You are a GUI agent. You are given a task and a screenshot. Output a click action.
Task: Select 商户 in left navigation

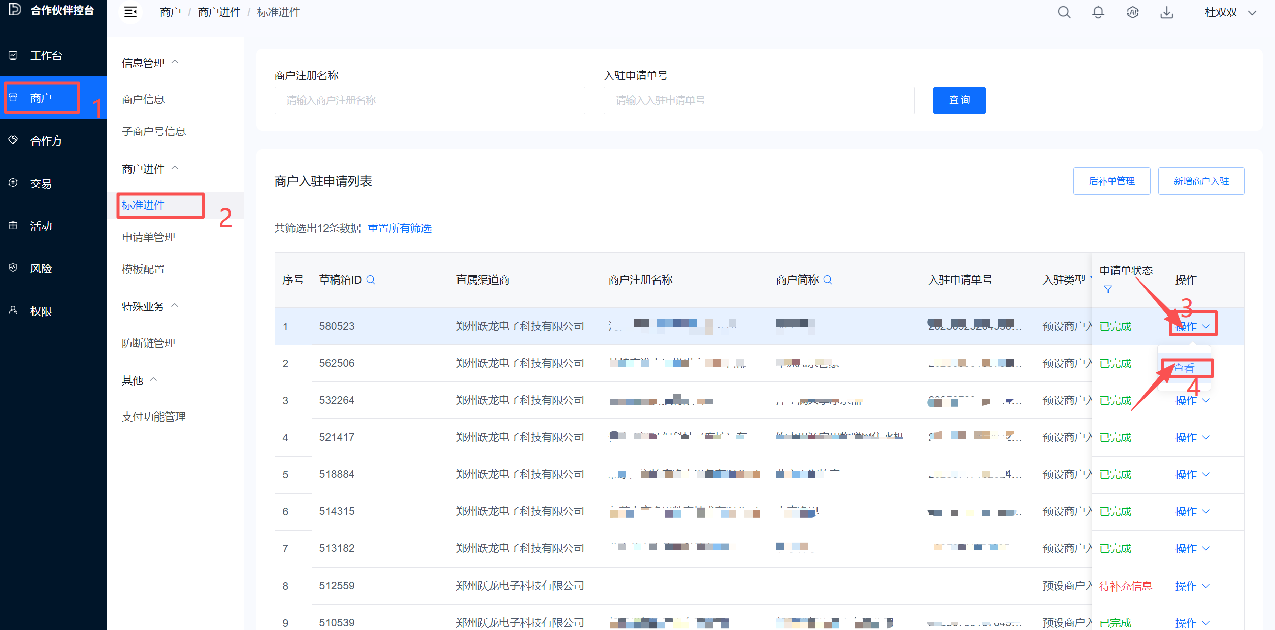pyautogui.click(x=53, y=97)
